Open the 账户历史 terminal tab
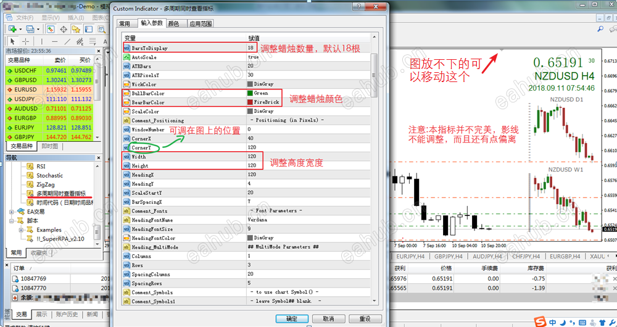 tap(67, 315)
